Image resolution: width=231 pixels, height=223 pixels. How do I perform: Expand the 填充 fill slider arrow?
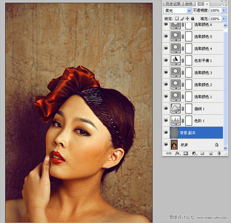(224, 18)
